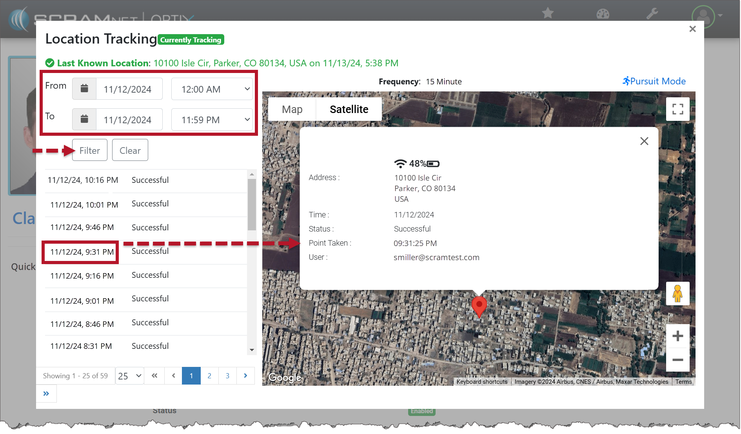Activate Pursuit Mode link
The image size is (741, 434).
click(x=654, y=81)
